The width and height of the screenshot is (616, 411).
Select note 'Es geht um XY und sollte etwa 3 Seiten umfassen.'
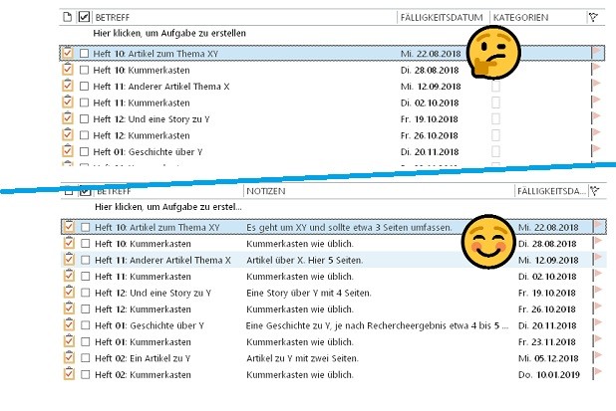point(349,228)
